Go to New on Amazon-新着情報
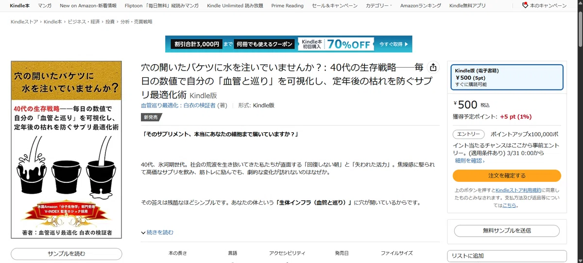583x263 pixels. [88, 6]
